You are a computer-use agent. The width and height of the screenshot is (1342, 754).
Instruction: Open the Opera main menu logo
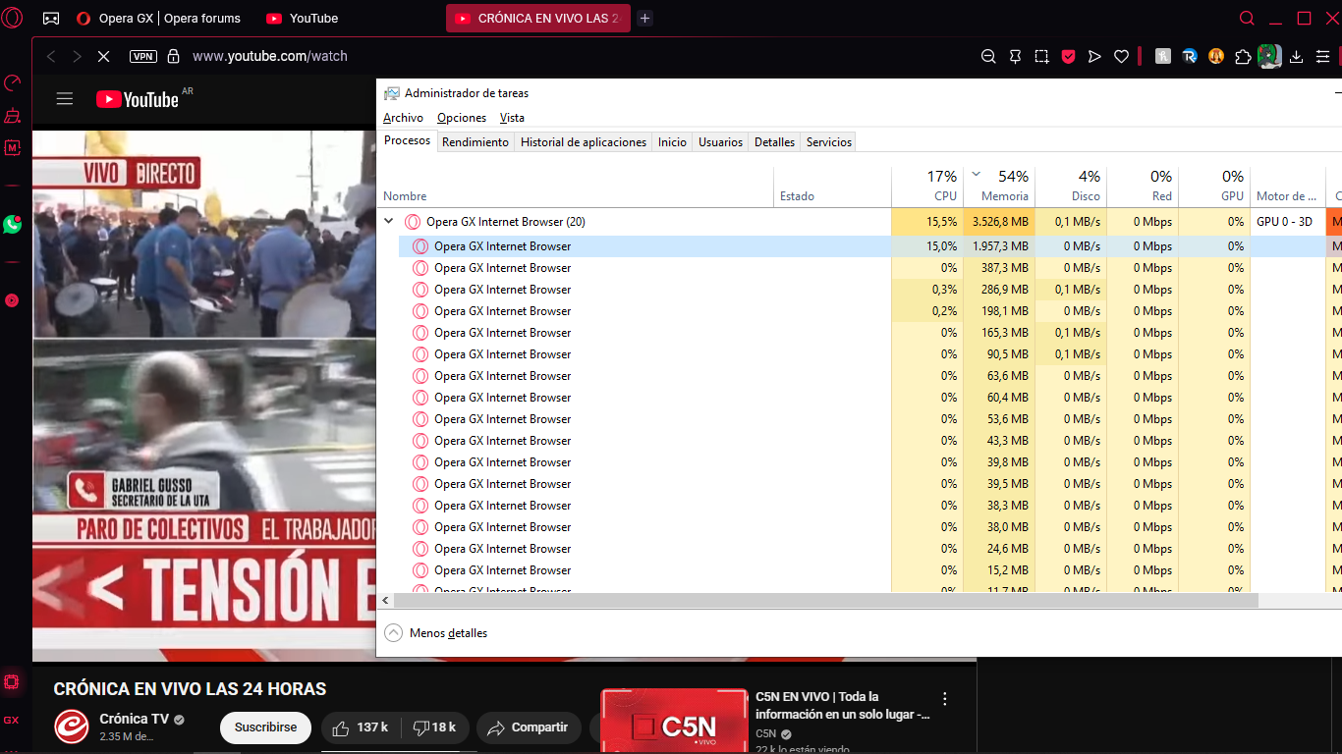pyautogui.click(x=12, y=18)
